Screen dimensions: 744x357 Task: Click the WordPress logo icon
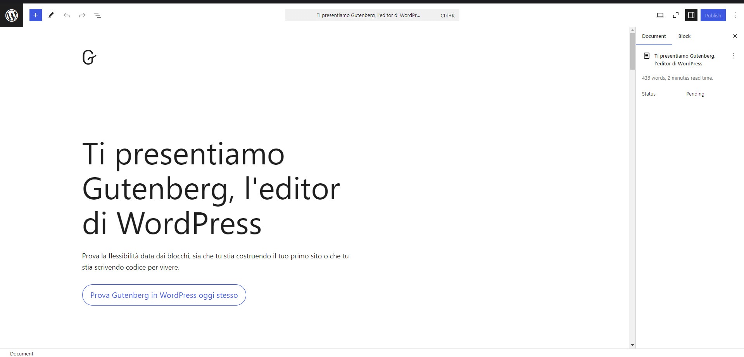(12, 15)
